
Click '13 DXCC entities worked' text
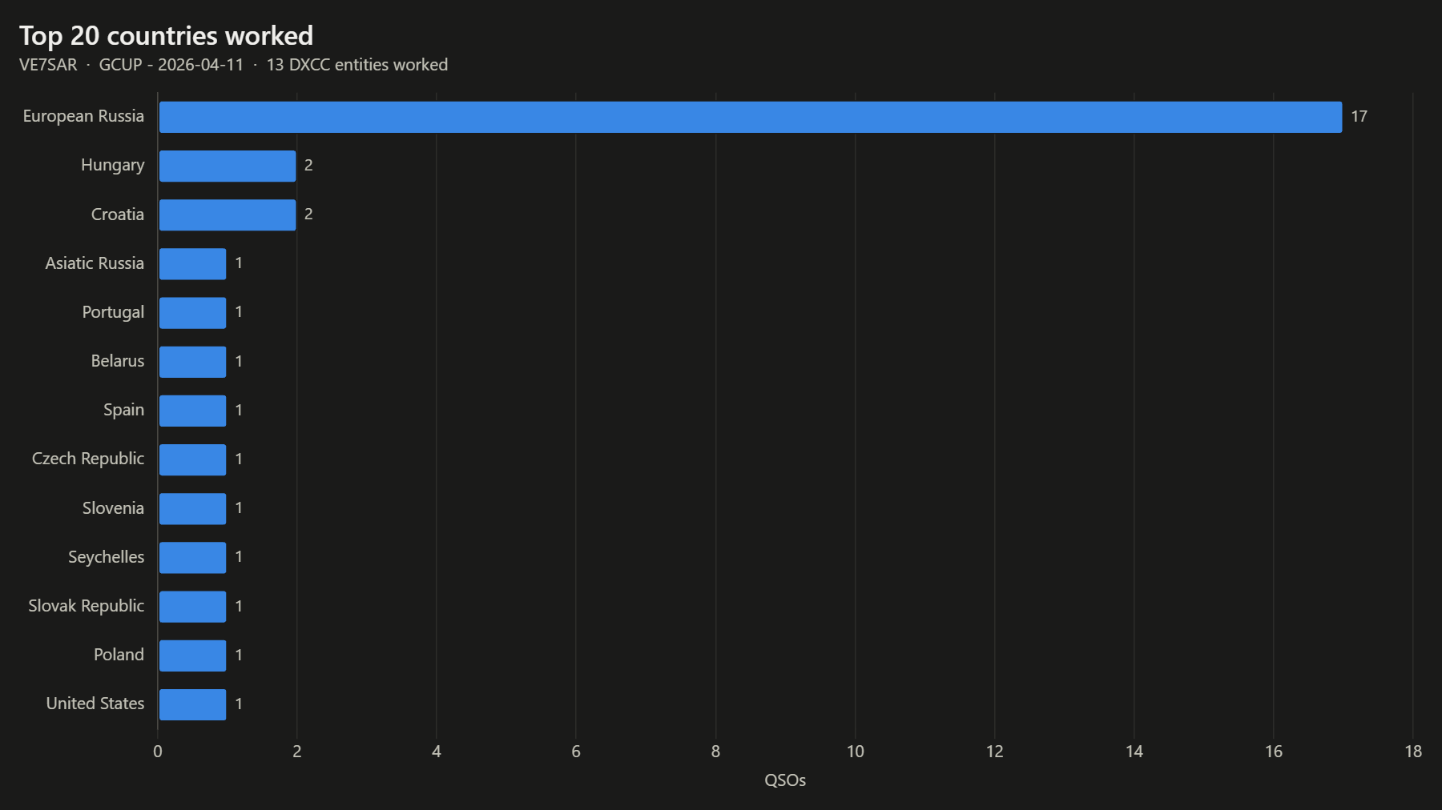(357, 65)
